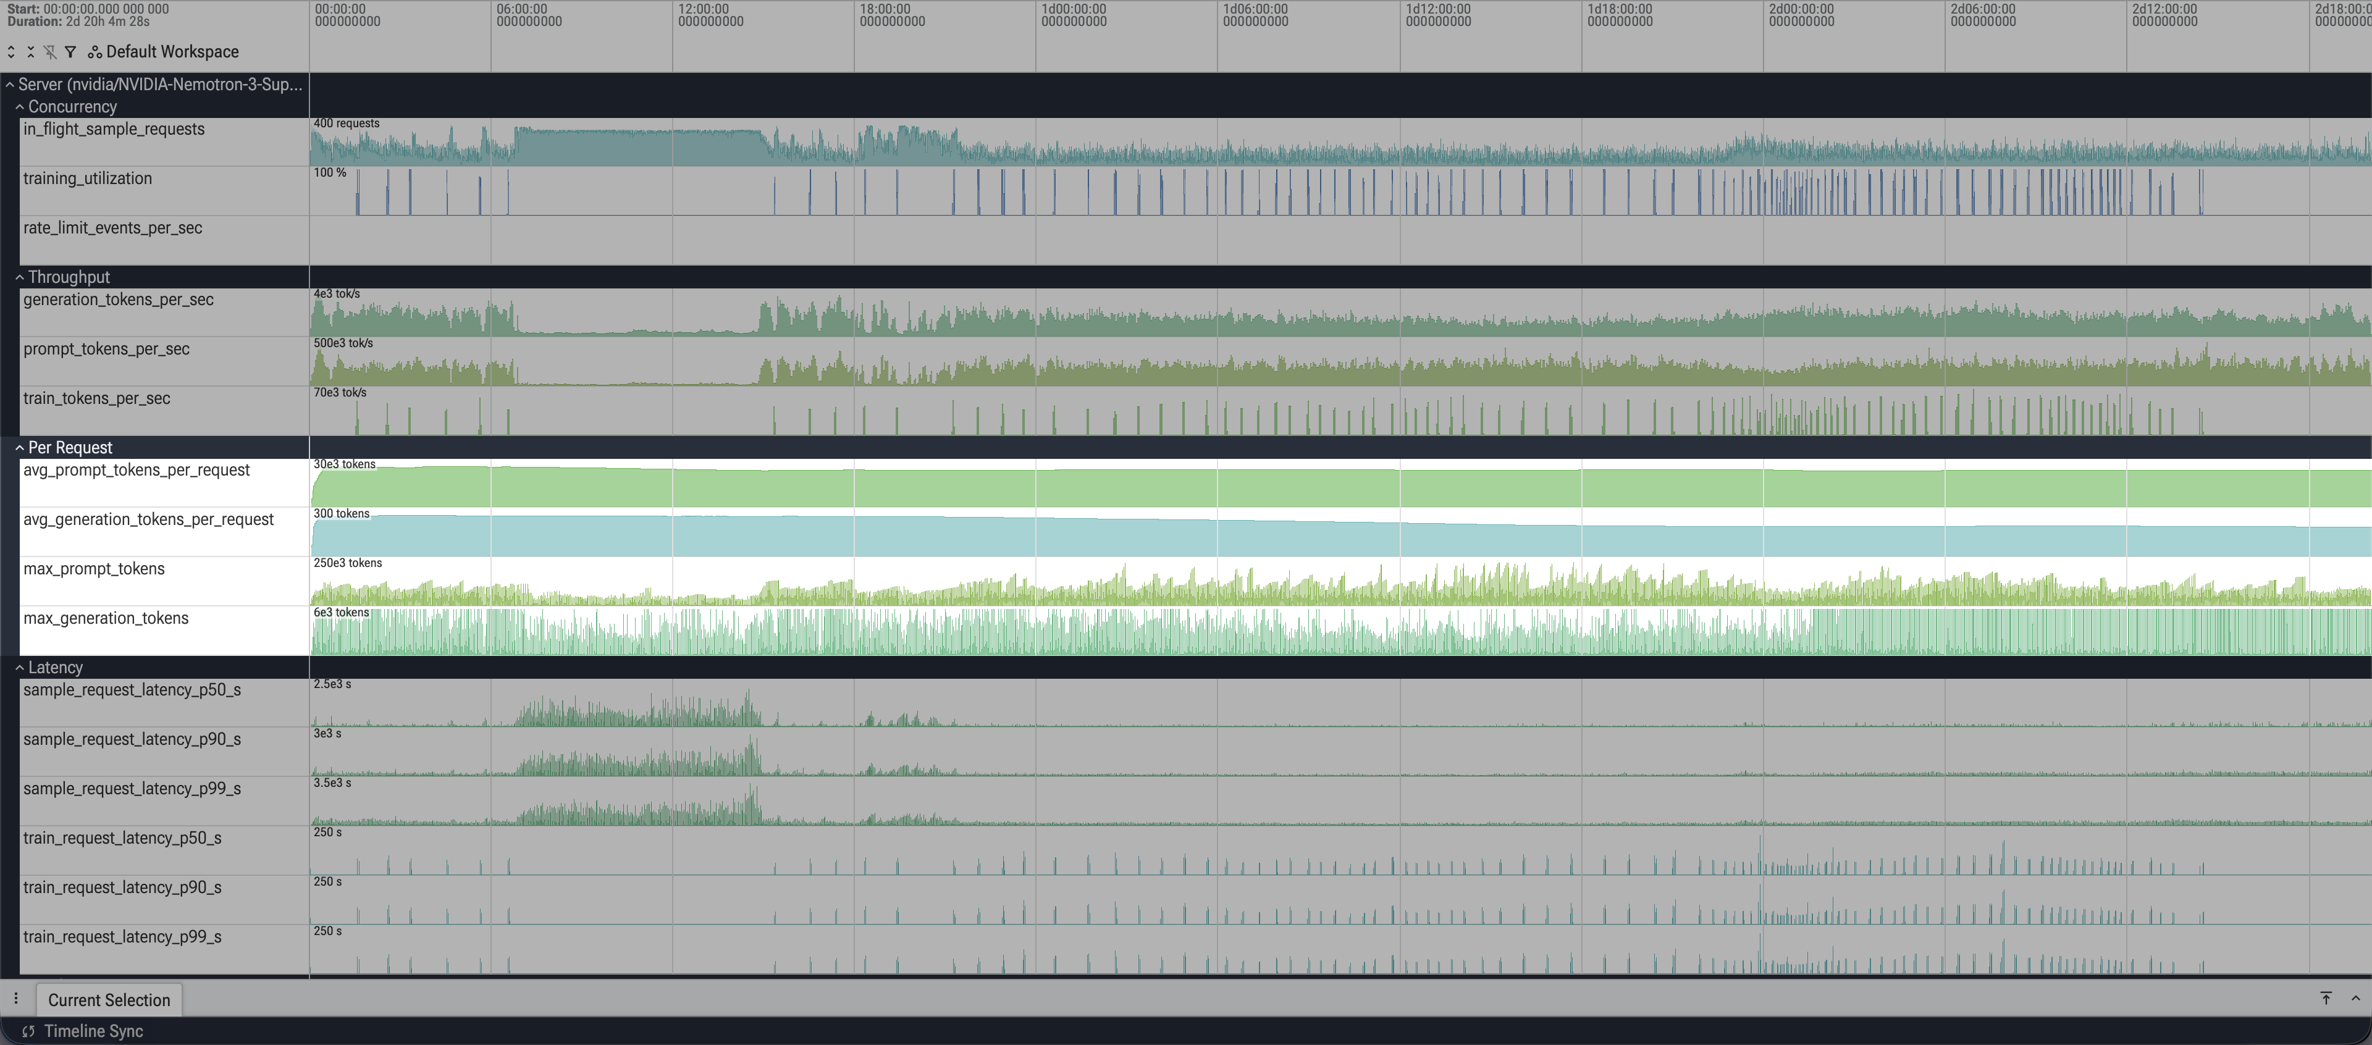
Task: Click the 500e3 tok/s scale label
Action: point(343,343)
